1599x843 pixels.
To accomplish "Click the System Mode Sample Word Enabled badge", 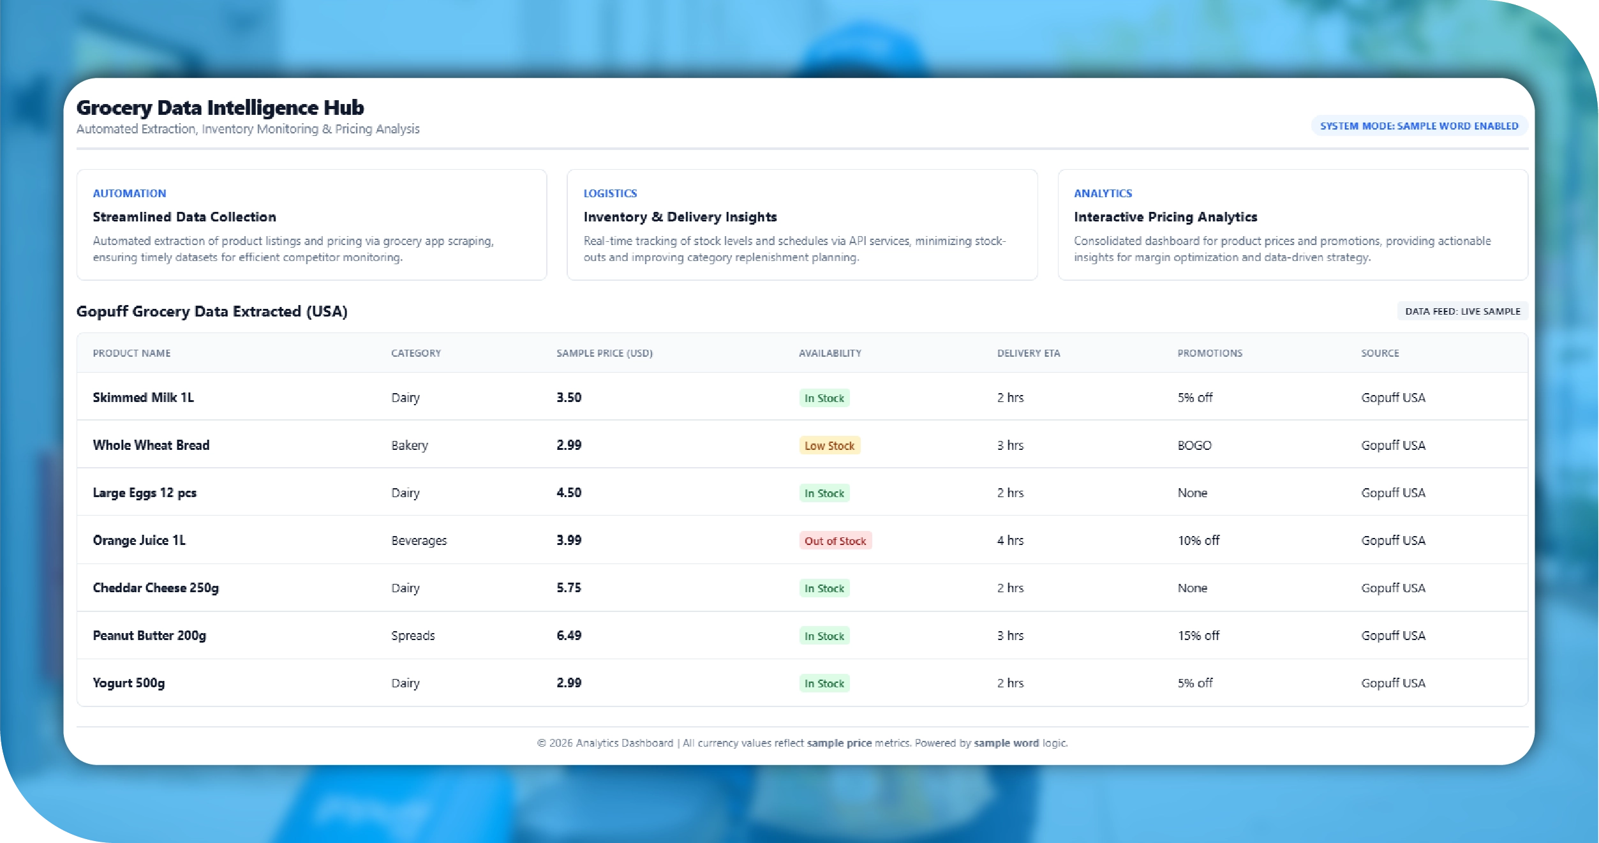I will [1418, 126].
